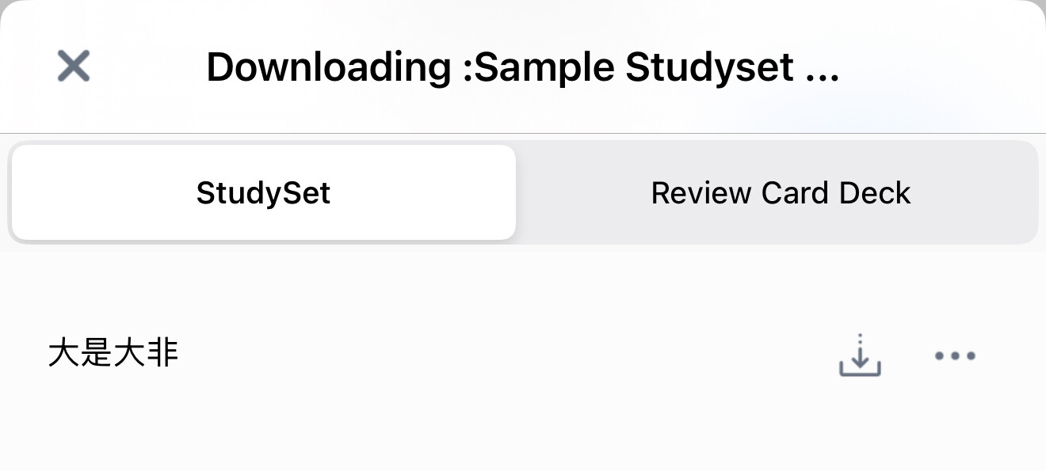
Task: Start downloading the 大是大非 item
Action: coord(860,355)
